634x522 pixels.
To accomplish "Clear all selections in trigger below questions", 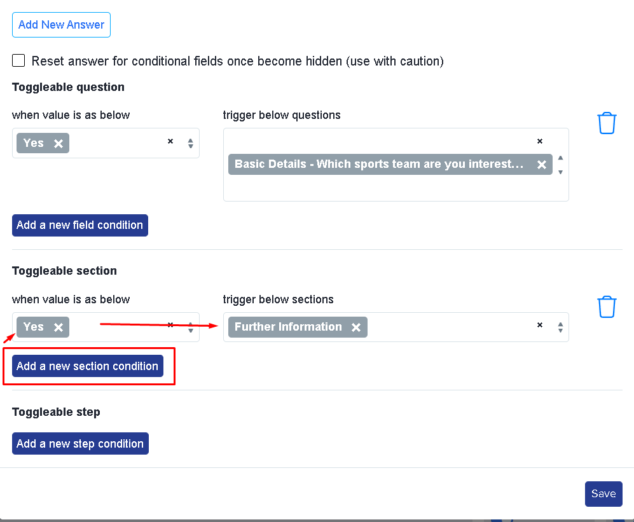I will 539,141.
